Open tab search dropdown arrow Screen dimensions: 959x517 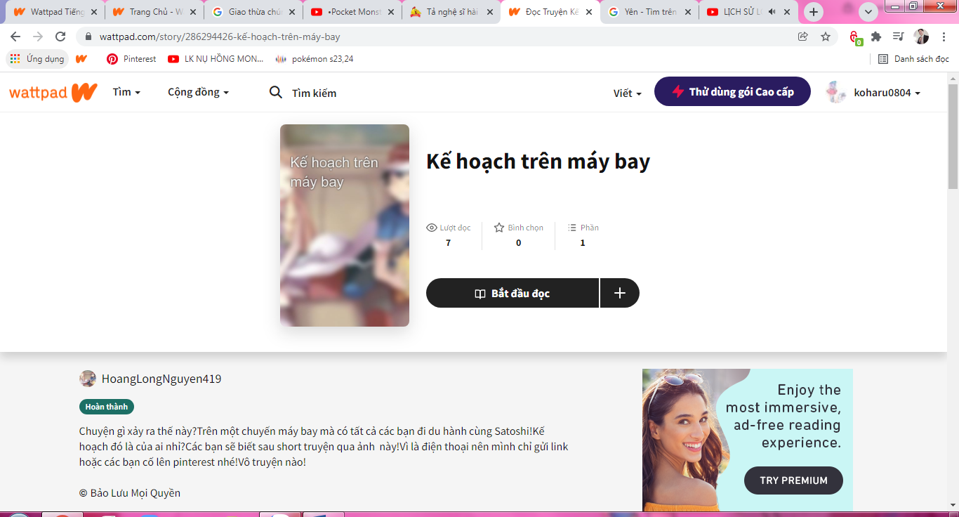[x=868, y=12]
